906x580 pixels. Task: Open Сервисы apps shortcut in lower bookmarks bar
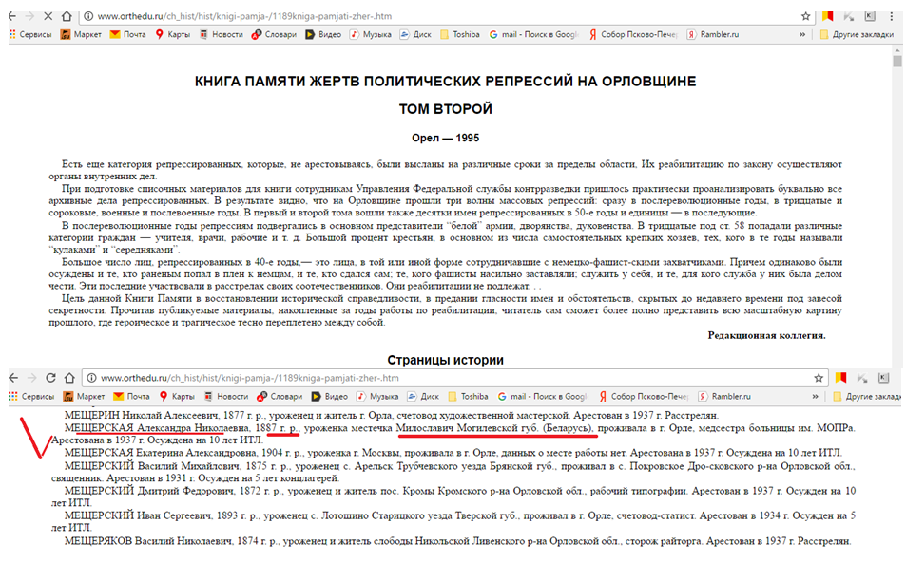(x=31, y=397)
